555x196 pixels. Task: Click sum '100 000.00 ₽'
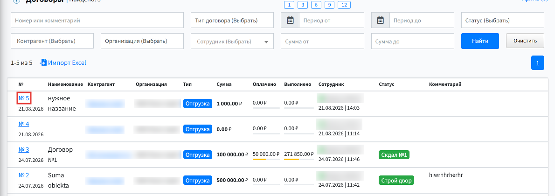click(232, 154)
